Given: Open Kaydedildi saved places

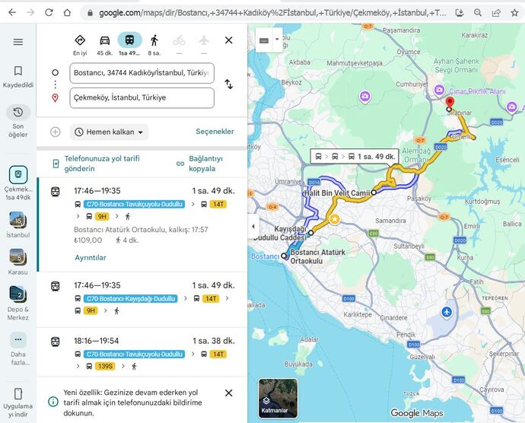Looking at the screenshot, I should 18,77.
